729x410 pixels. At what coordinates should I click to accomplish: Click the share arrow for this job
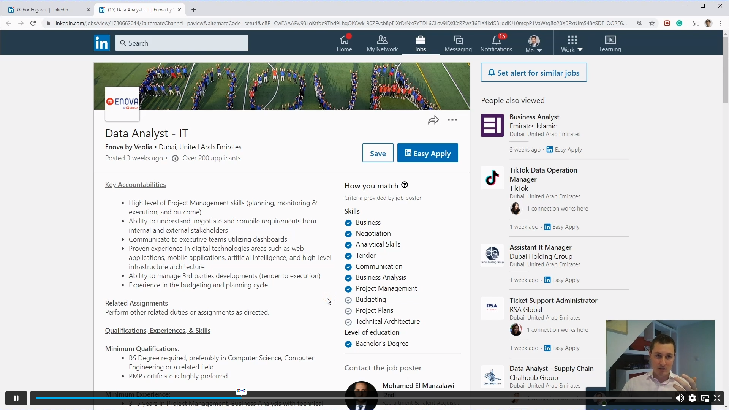[433, 120]
